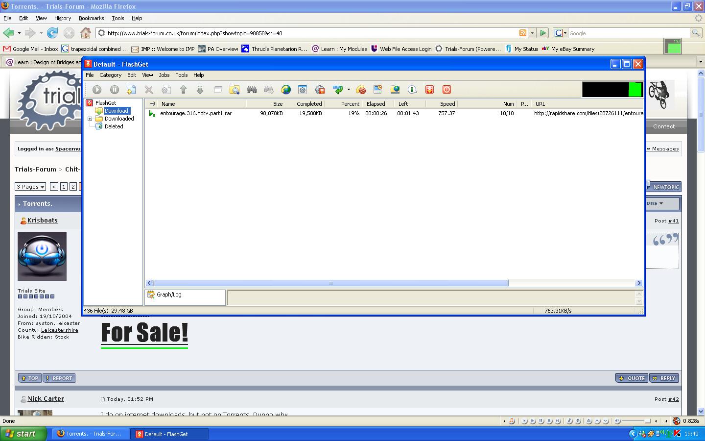Screen dimensions: 705x441
Task: Open the 3 Pages dropdown on the forum
Action: click(30, 187)
